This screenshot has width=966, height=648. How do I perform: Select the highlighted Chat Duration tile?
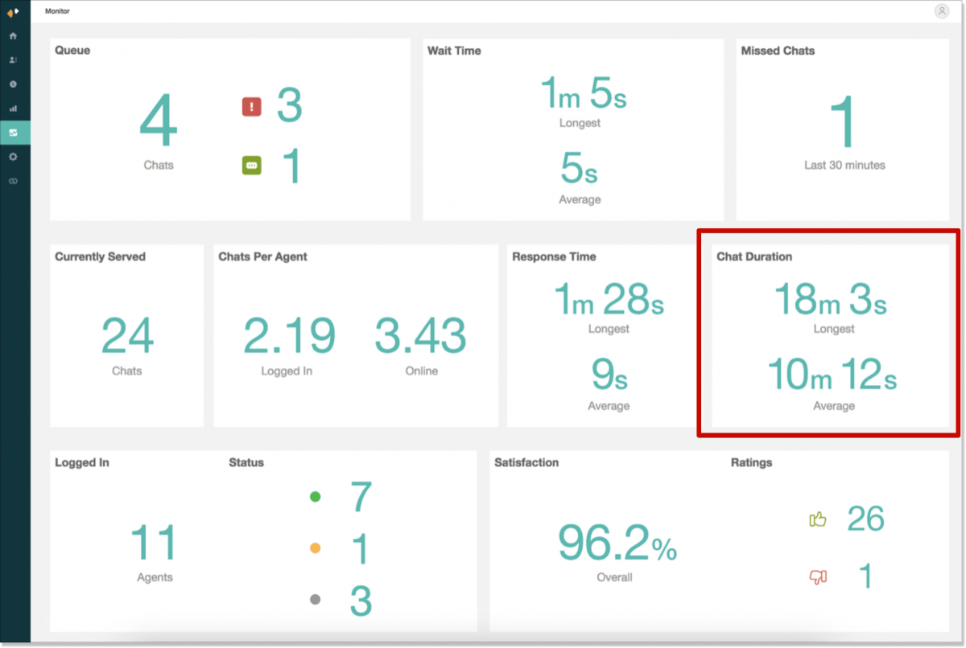click(832, 335)
